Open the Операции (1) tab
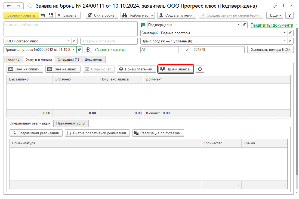 click(x=68, y=60)
